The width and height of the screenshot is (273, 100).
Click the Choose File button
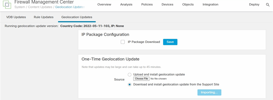pos(141,79)
